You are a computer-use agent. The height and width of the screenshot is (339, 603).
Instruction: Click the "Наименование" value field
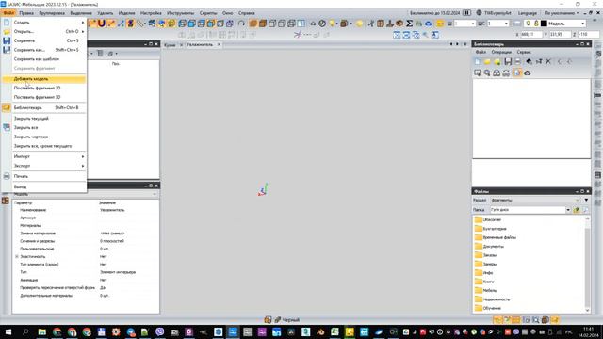[x=128, y=210]
